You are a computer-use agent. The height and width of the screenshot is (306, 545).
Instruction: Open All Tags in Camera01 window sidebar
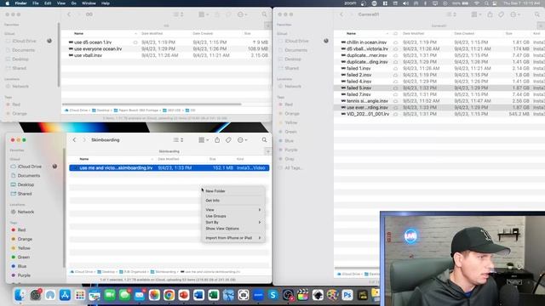coord(293,168)
